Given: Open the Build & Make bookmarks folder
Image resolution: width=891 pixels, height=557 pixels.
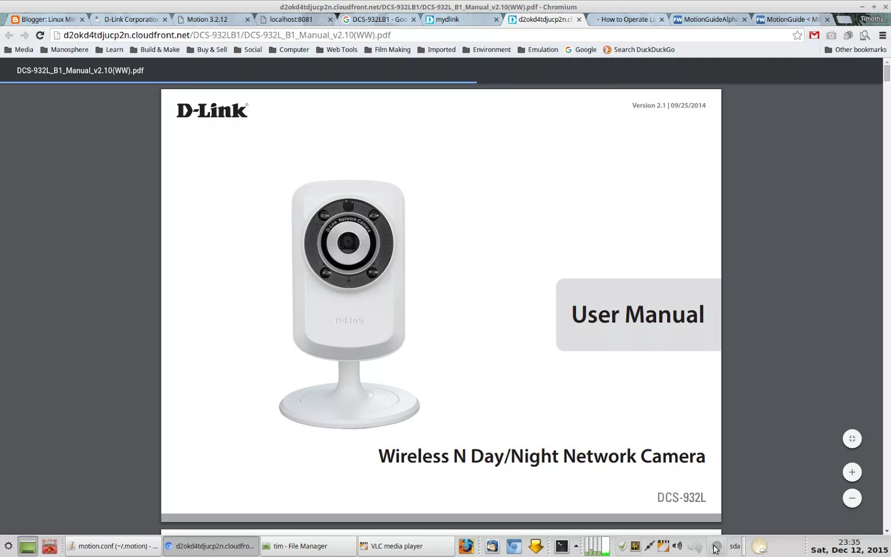Looking at the screenshot, I should 155,50.
